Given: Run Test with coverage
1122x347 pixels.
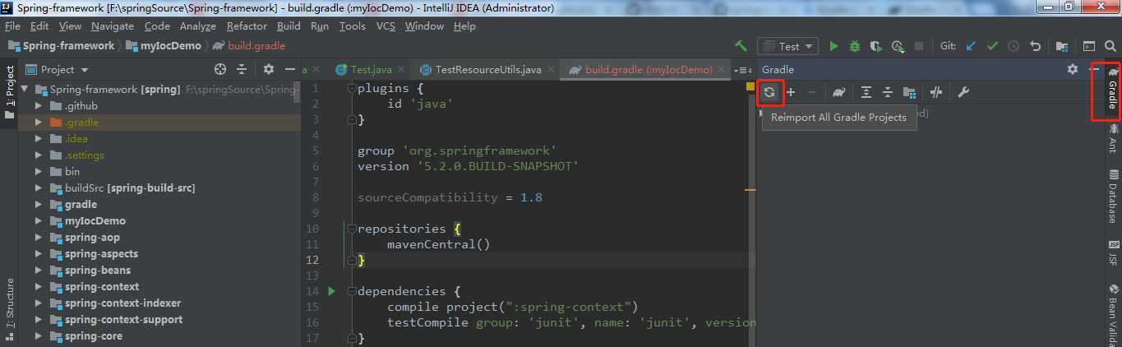Looking at the screenshot, I should (x=876, y=46).
